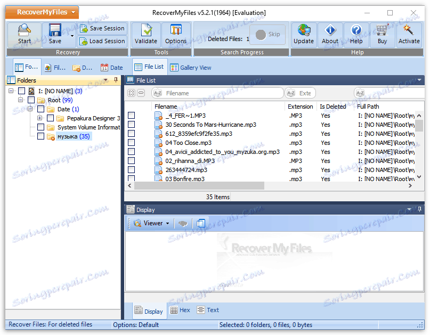This screenshot has width=430, height=335.
Task: Check the Root folder checkbox
Action: pyautogui.click(x=31, y=100)
